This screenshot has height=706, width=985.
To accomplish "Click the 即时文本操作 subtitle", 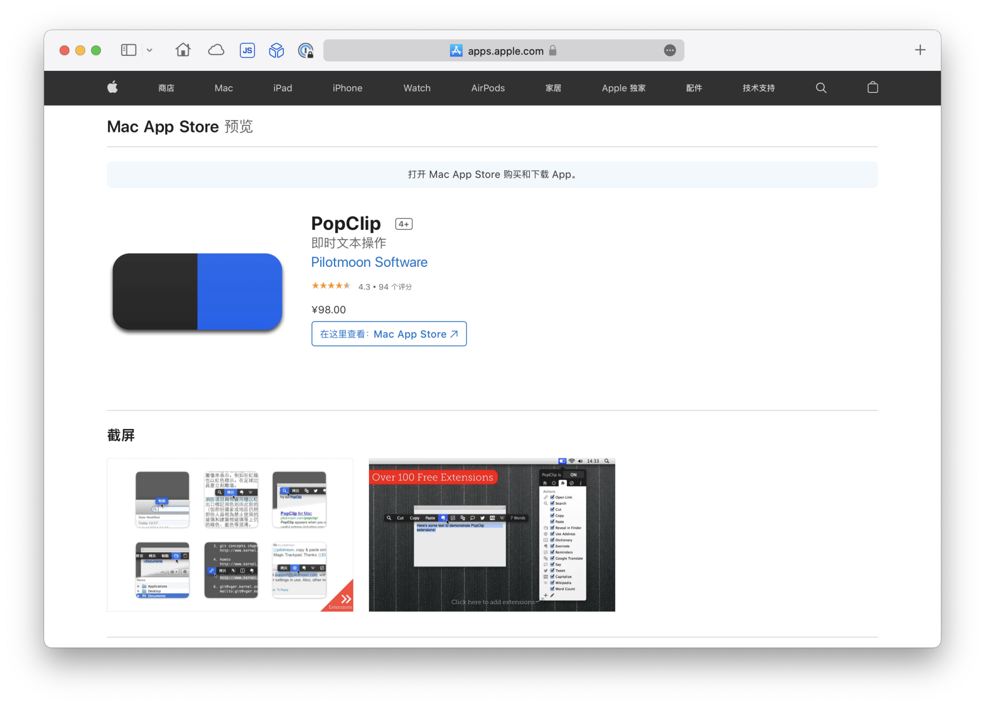I will click(348, 243).
